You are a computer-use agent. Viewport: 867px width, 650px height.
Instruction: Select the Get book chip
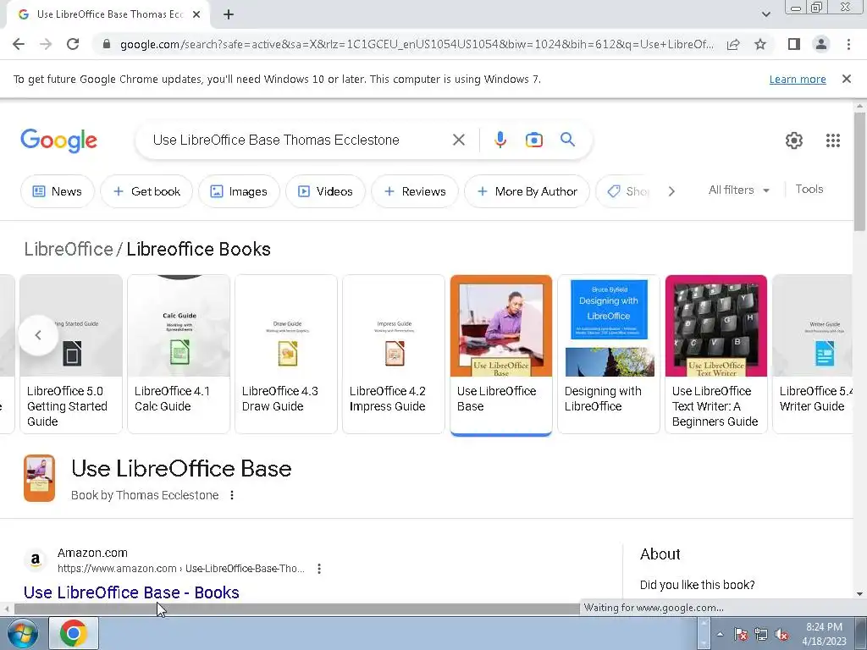click(146, 191)
